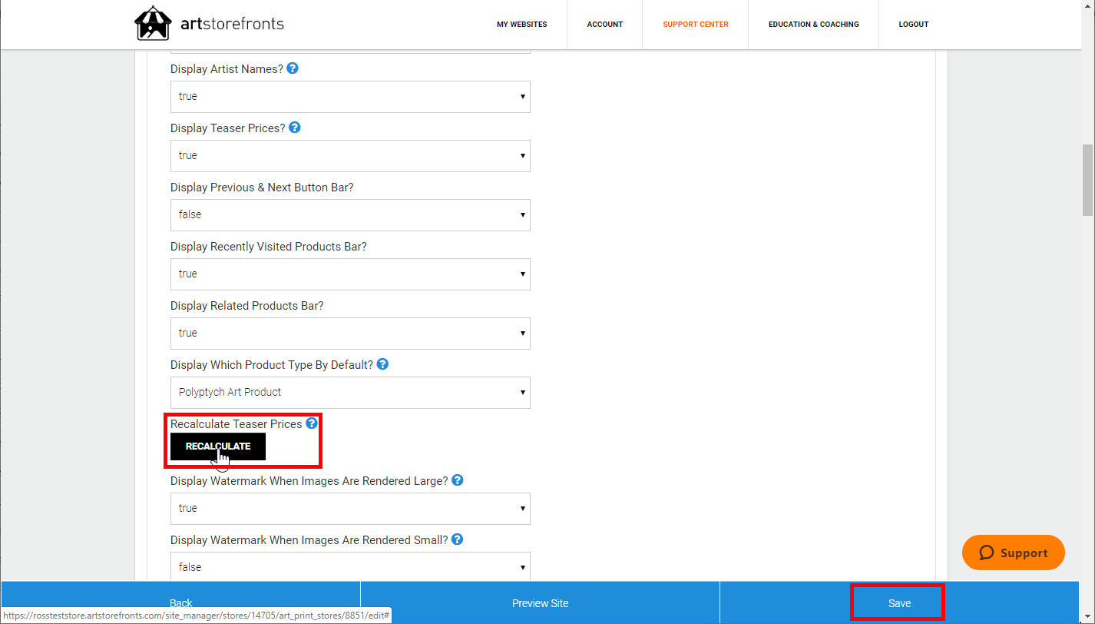
Task: Click 'Recalculate Teaser Prices' label text
Action: pyautogui.click(x=237, y=424)
